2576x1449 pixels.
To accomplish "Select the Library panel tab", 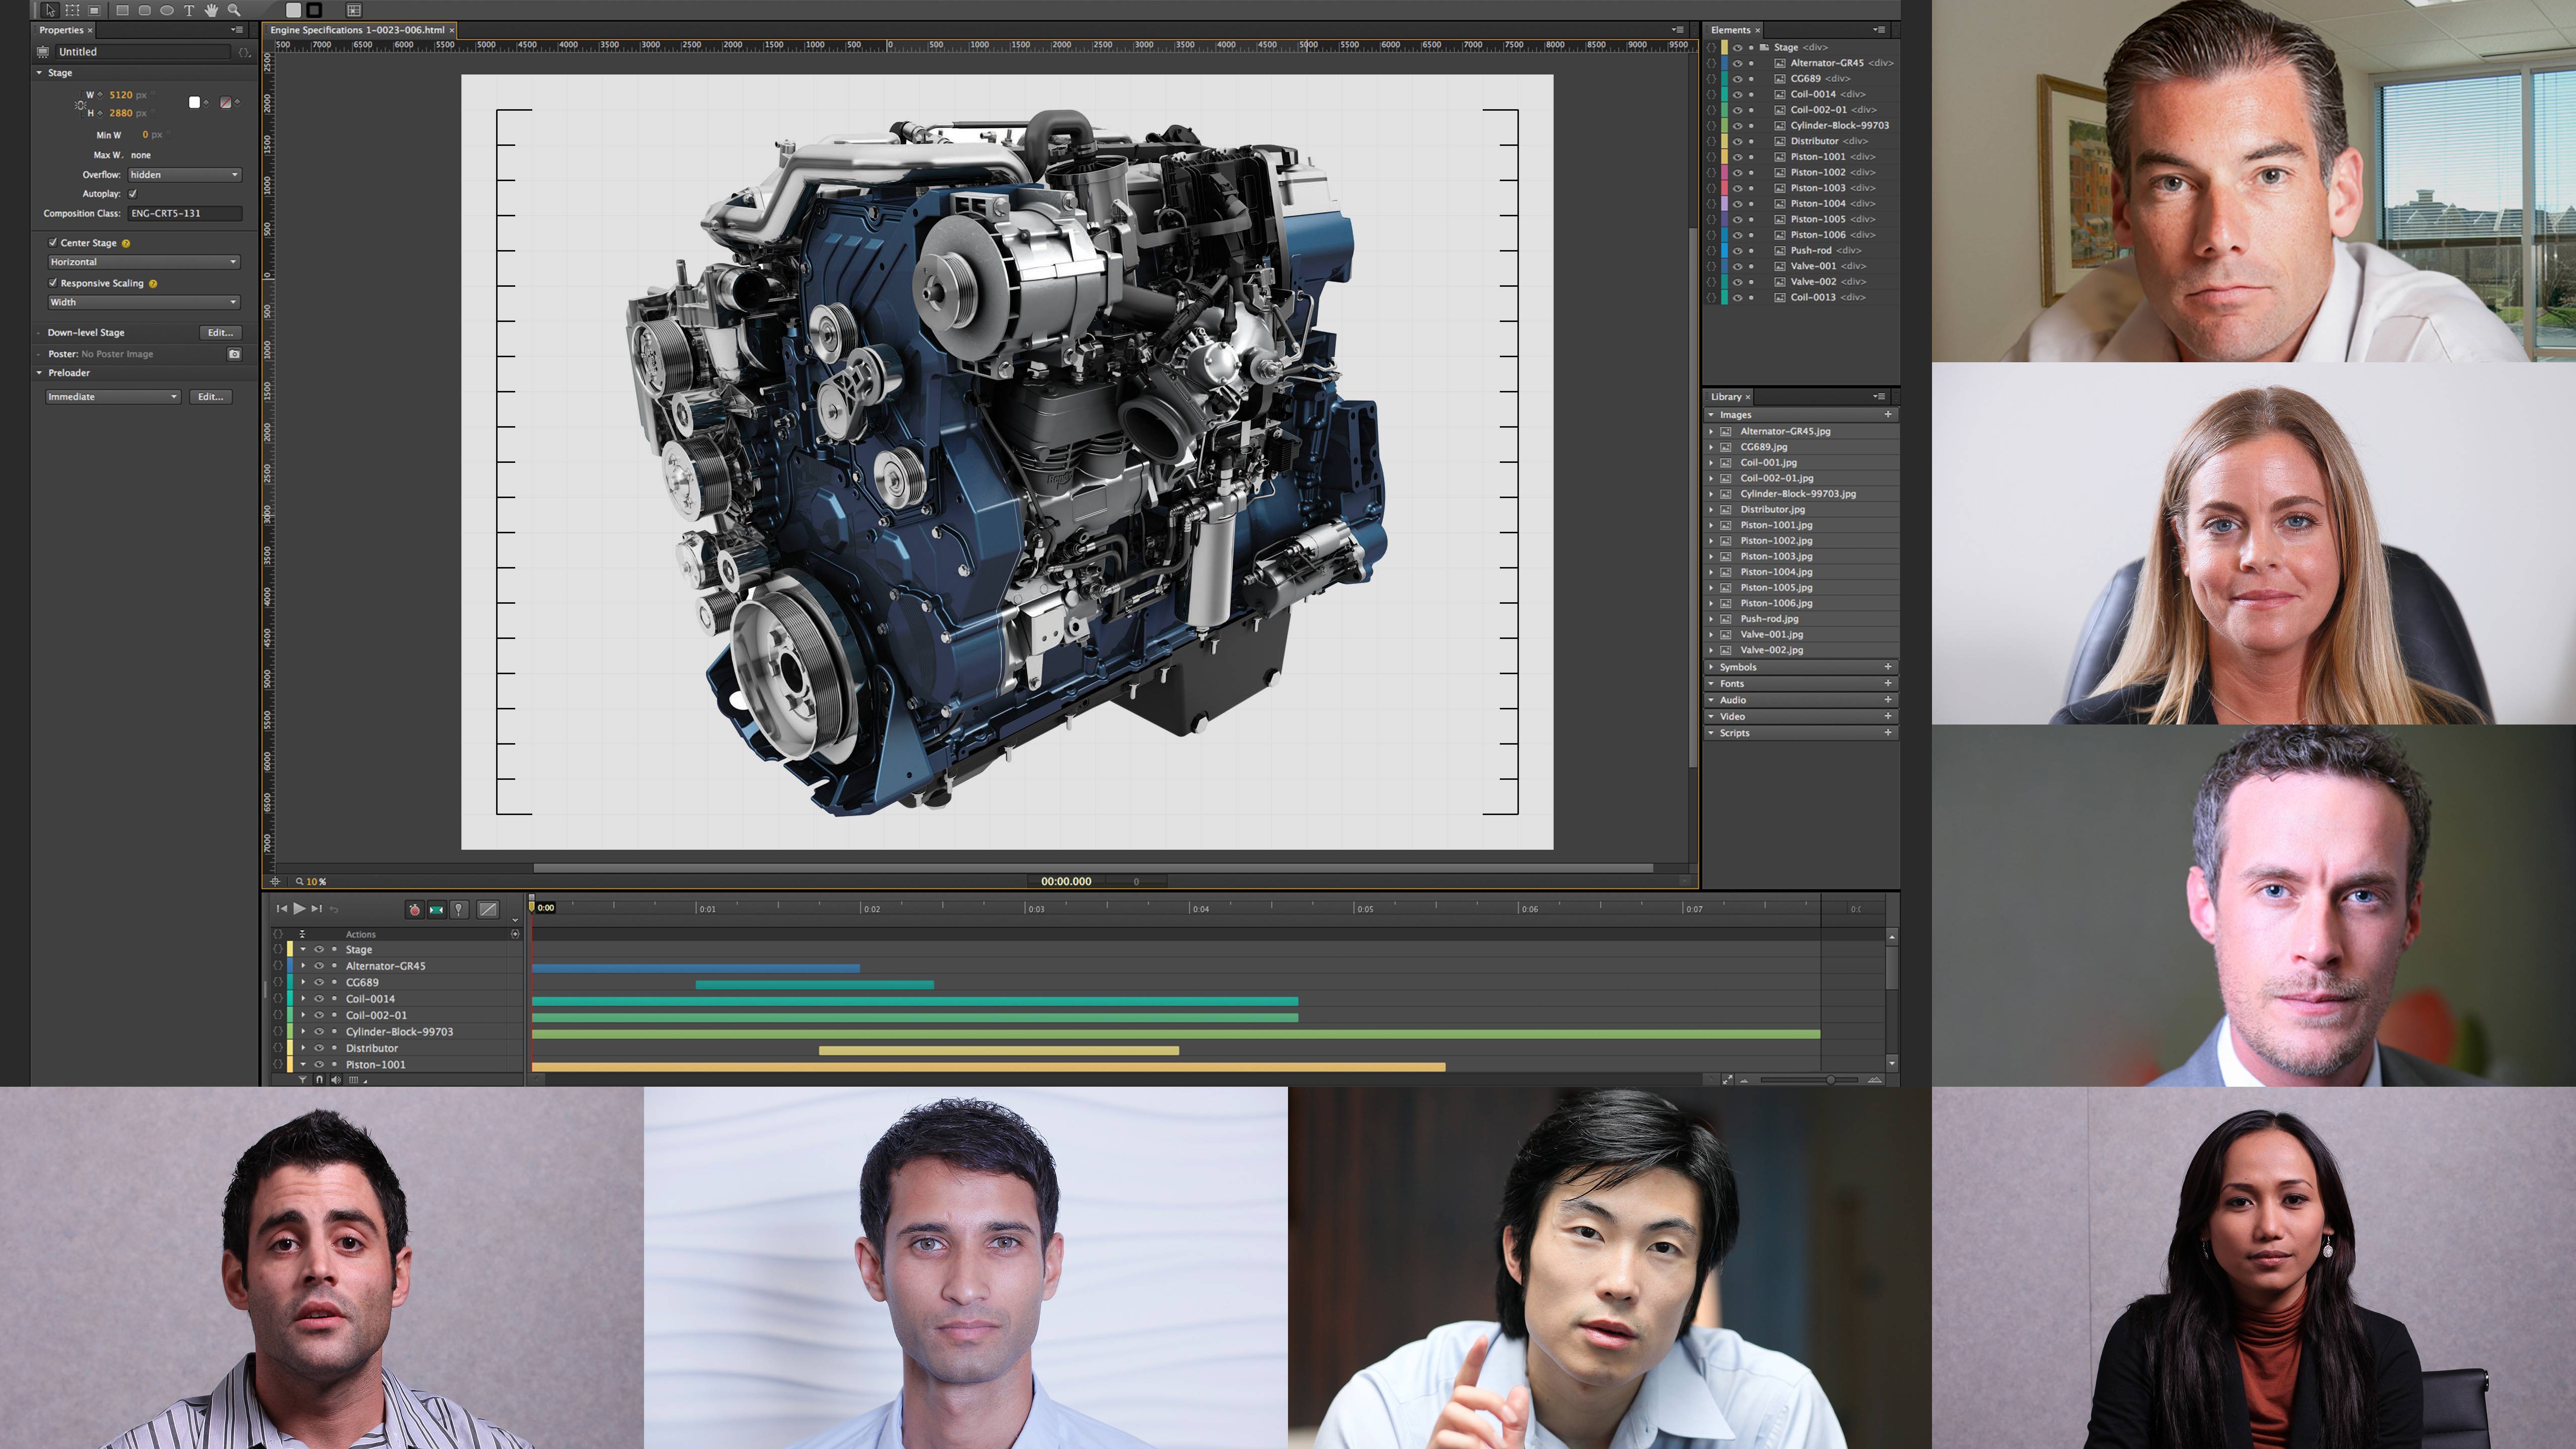I will (x=1727, y=397).
